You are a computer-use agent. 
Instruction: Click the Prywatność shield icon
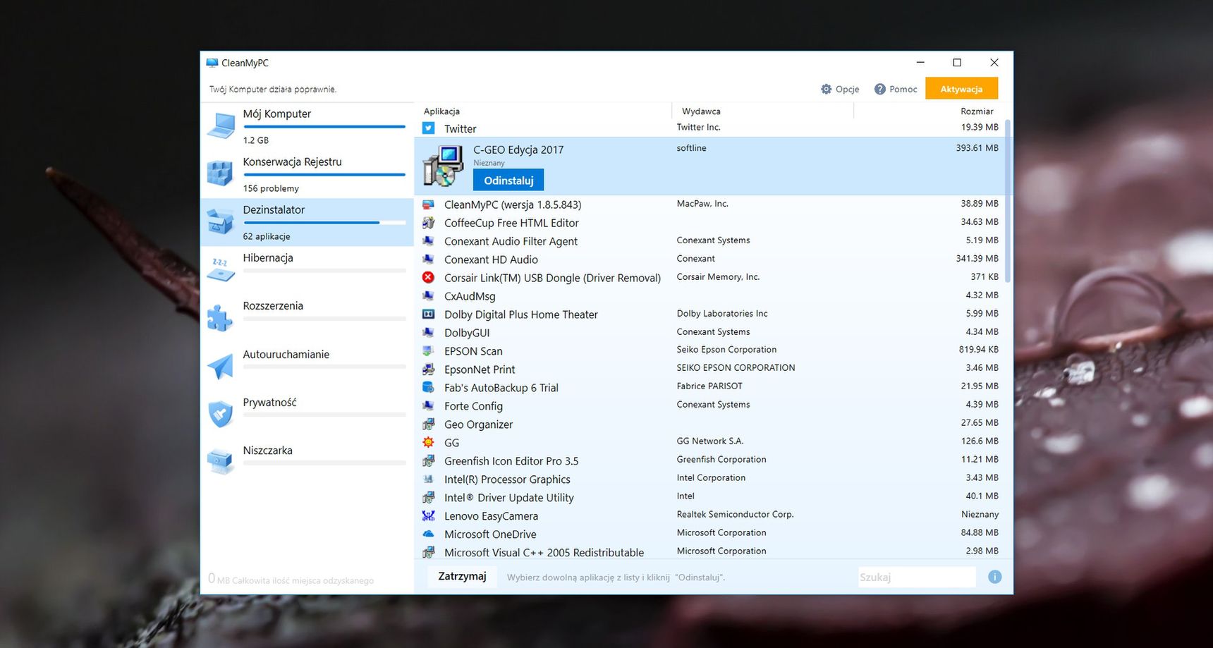[221, 414]
